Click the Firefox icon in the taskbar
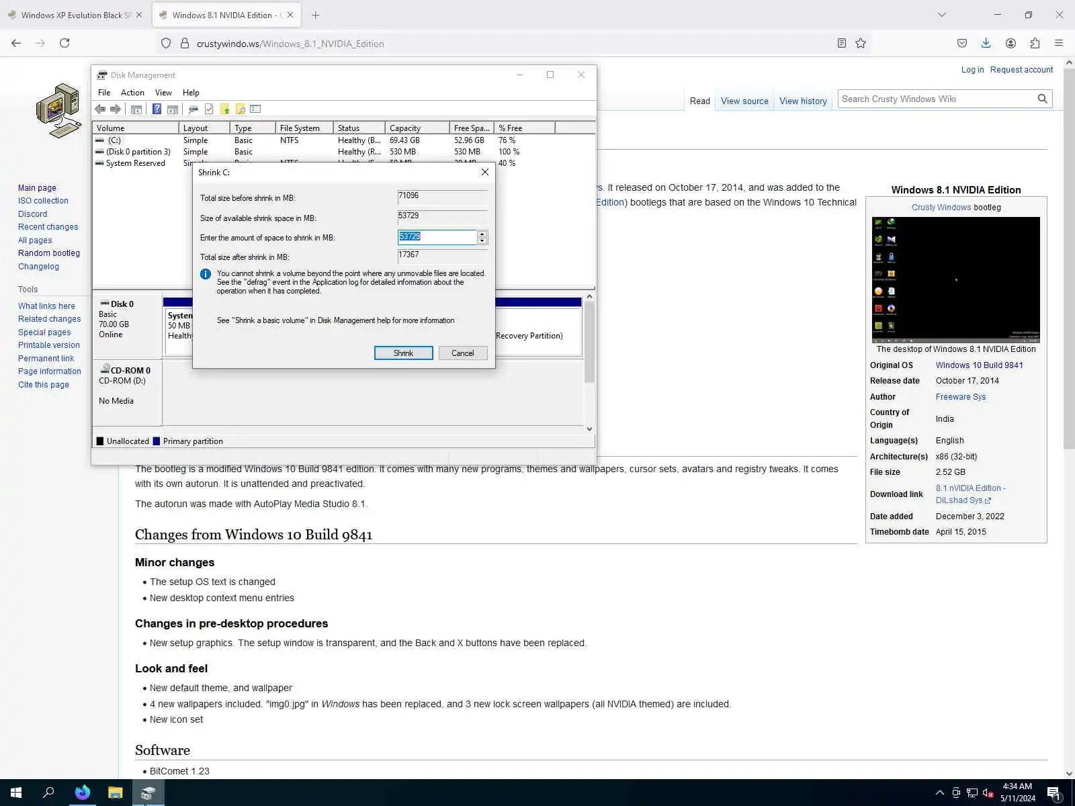Screen dimensions: 1075x806 click(x=82, y=793)
